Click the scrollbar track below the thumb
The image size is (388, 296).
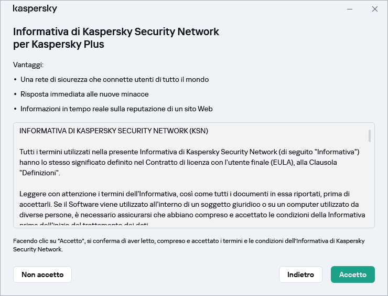[x=370, y=189]
